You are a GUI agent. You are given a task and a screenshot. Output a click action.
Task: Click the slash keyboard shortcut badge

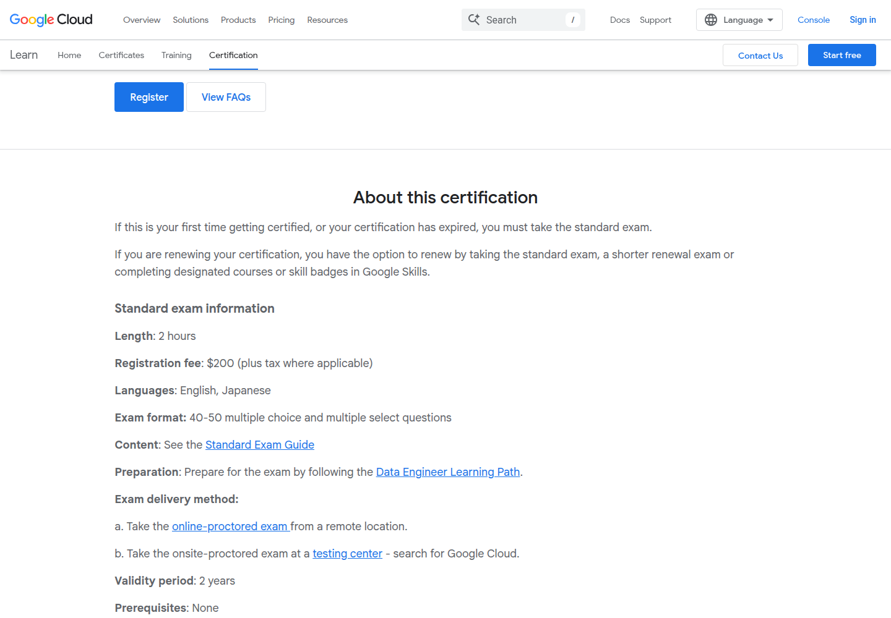pyautogui.click(x=573, y=20)
